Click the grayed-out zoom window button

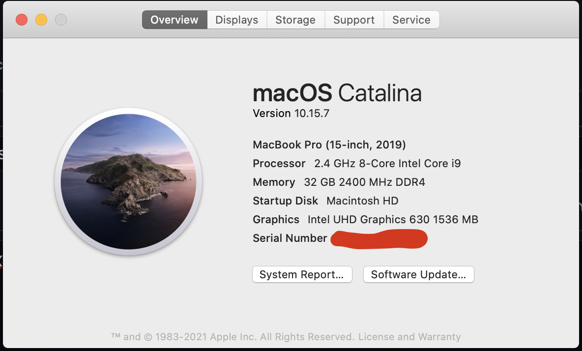point(61,20)
